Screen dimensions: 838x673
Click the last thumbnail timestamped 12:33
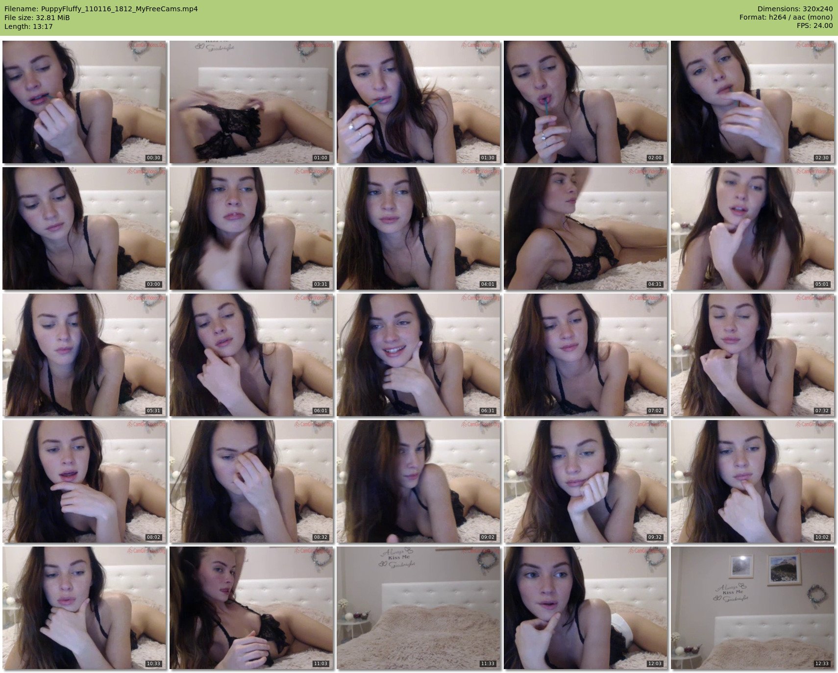[x=752, y=607]
